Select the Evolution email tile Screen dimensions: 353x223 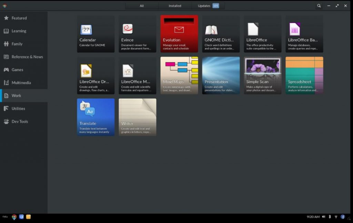[x=179, y=34]
